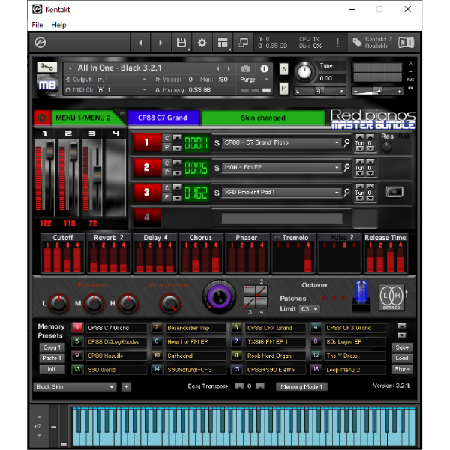This screenshot has width=450, height=450.
Task: Click the Memory Mode 1 button
Action: pyautogui.click(x=301, y=386)
